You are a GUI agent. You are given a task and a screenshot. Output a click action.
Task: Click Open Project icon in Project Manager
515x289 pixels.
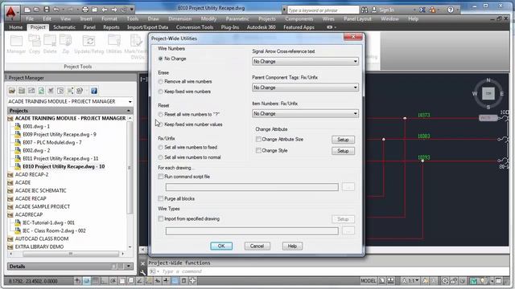tap(12, 91)
